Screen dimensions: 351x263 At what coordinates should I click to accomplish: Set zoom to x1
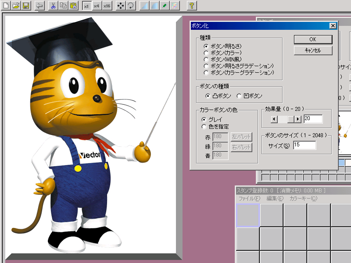86,6
